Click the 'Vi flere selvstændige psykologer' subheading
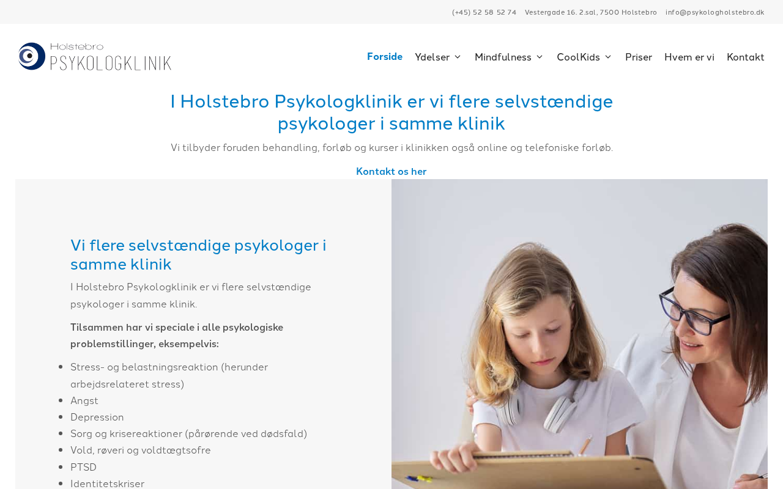This screenshot has height=489, width=783. (198, 254)
